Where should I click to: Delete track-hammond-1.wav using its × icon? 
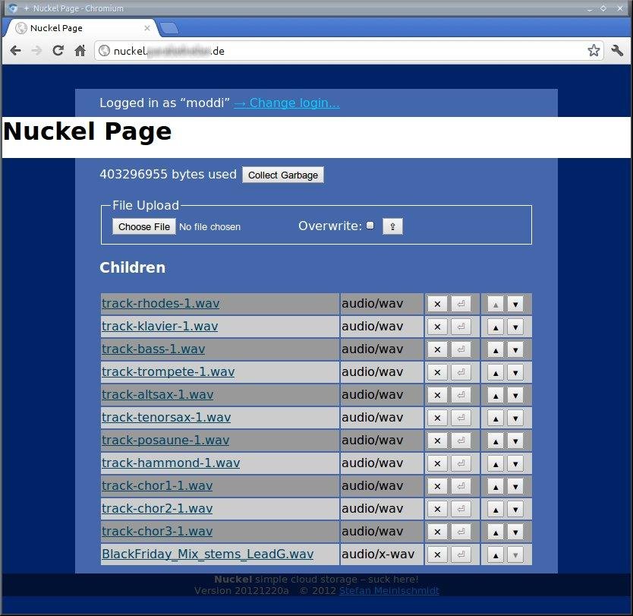[x=437, y=463]
